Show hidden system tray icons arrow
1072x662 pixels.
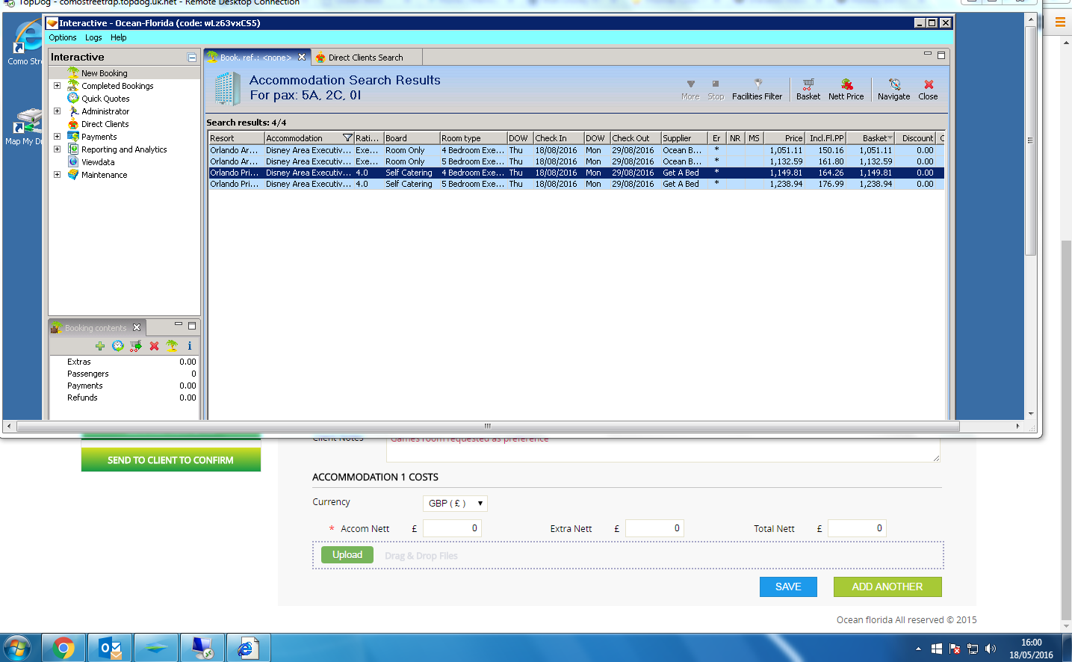[918, 649]
